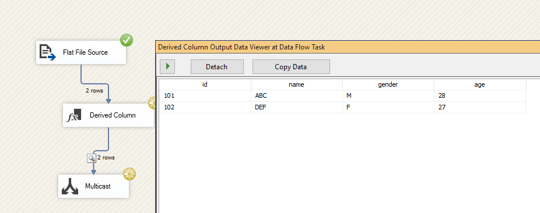Select the gender cell with value M
The image size is (540, 213).
pyautogui.click(x=388, y=96)
